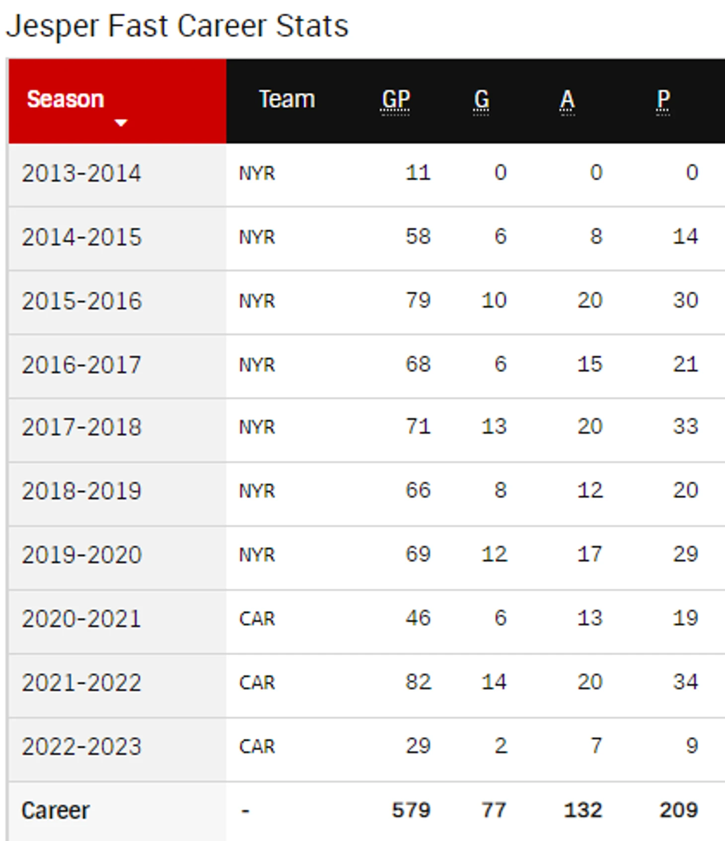Image resolution: width=725 pixels, height=841 pixels.
Task: Click the 2018-2019 season cell
Action: pyautogui.click(x=81, y=491)
